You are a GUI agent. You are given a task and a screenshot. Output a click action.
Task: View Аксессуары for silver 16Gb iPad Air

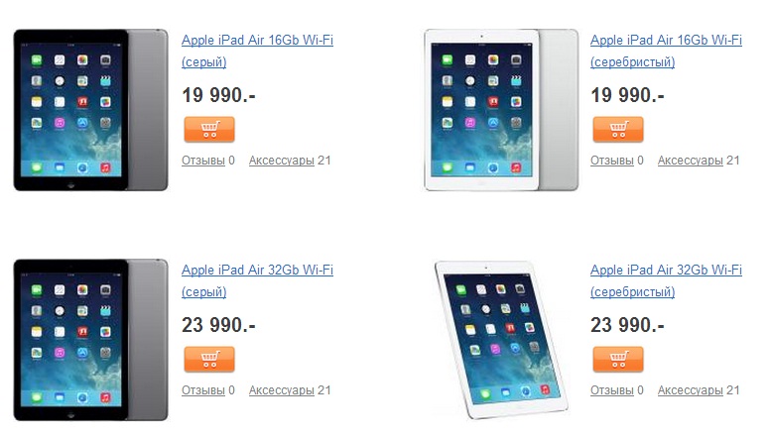[x=691, y=161]
